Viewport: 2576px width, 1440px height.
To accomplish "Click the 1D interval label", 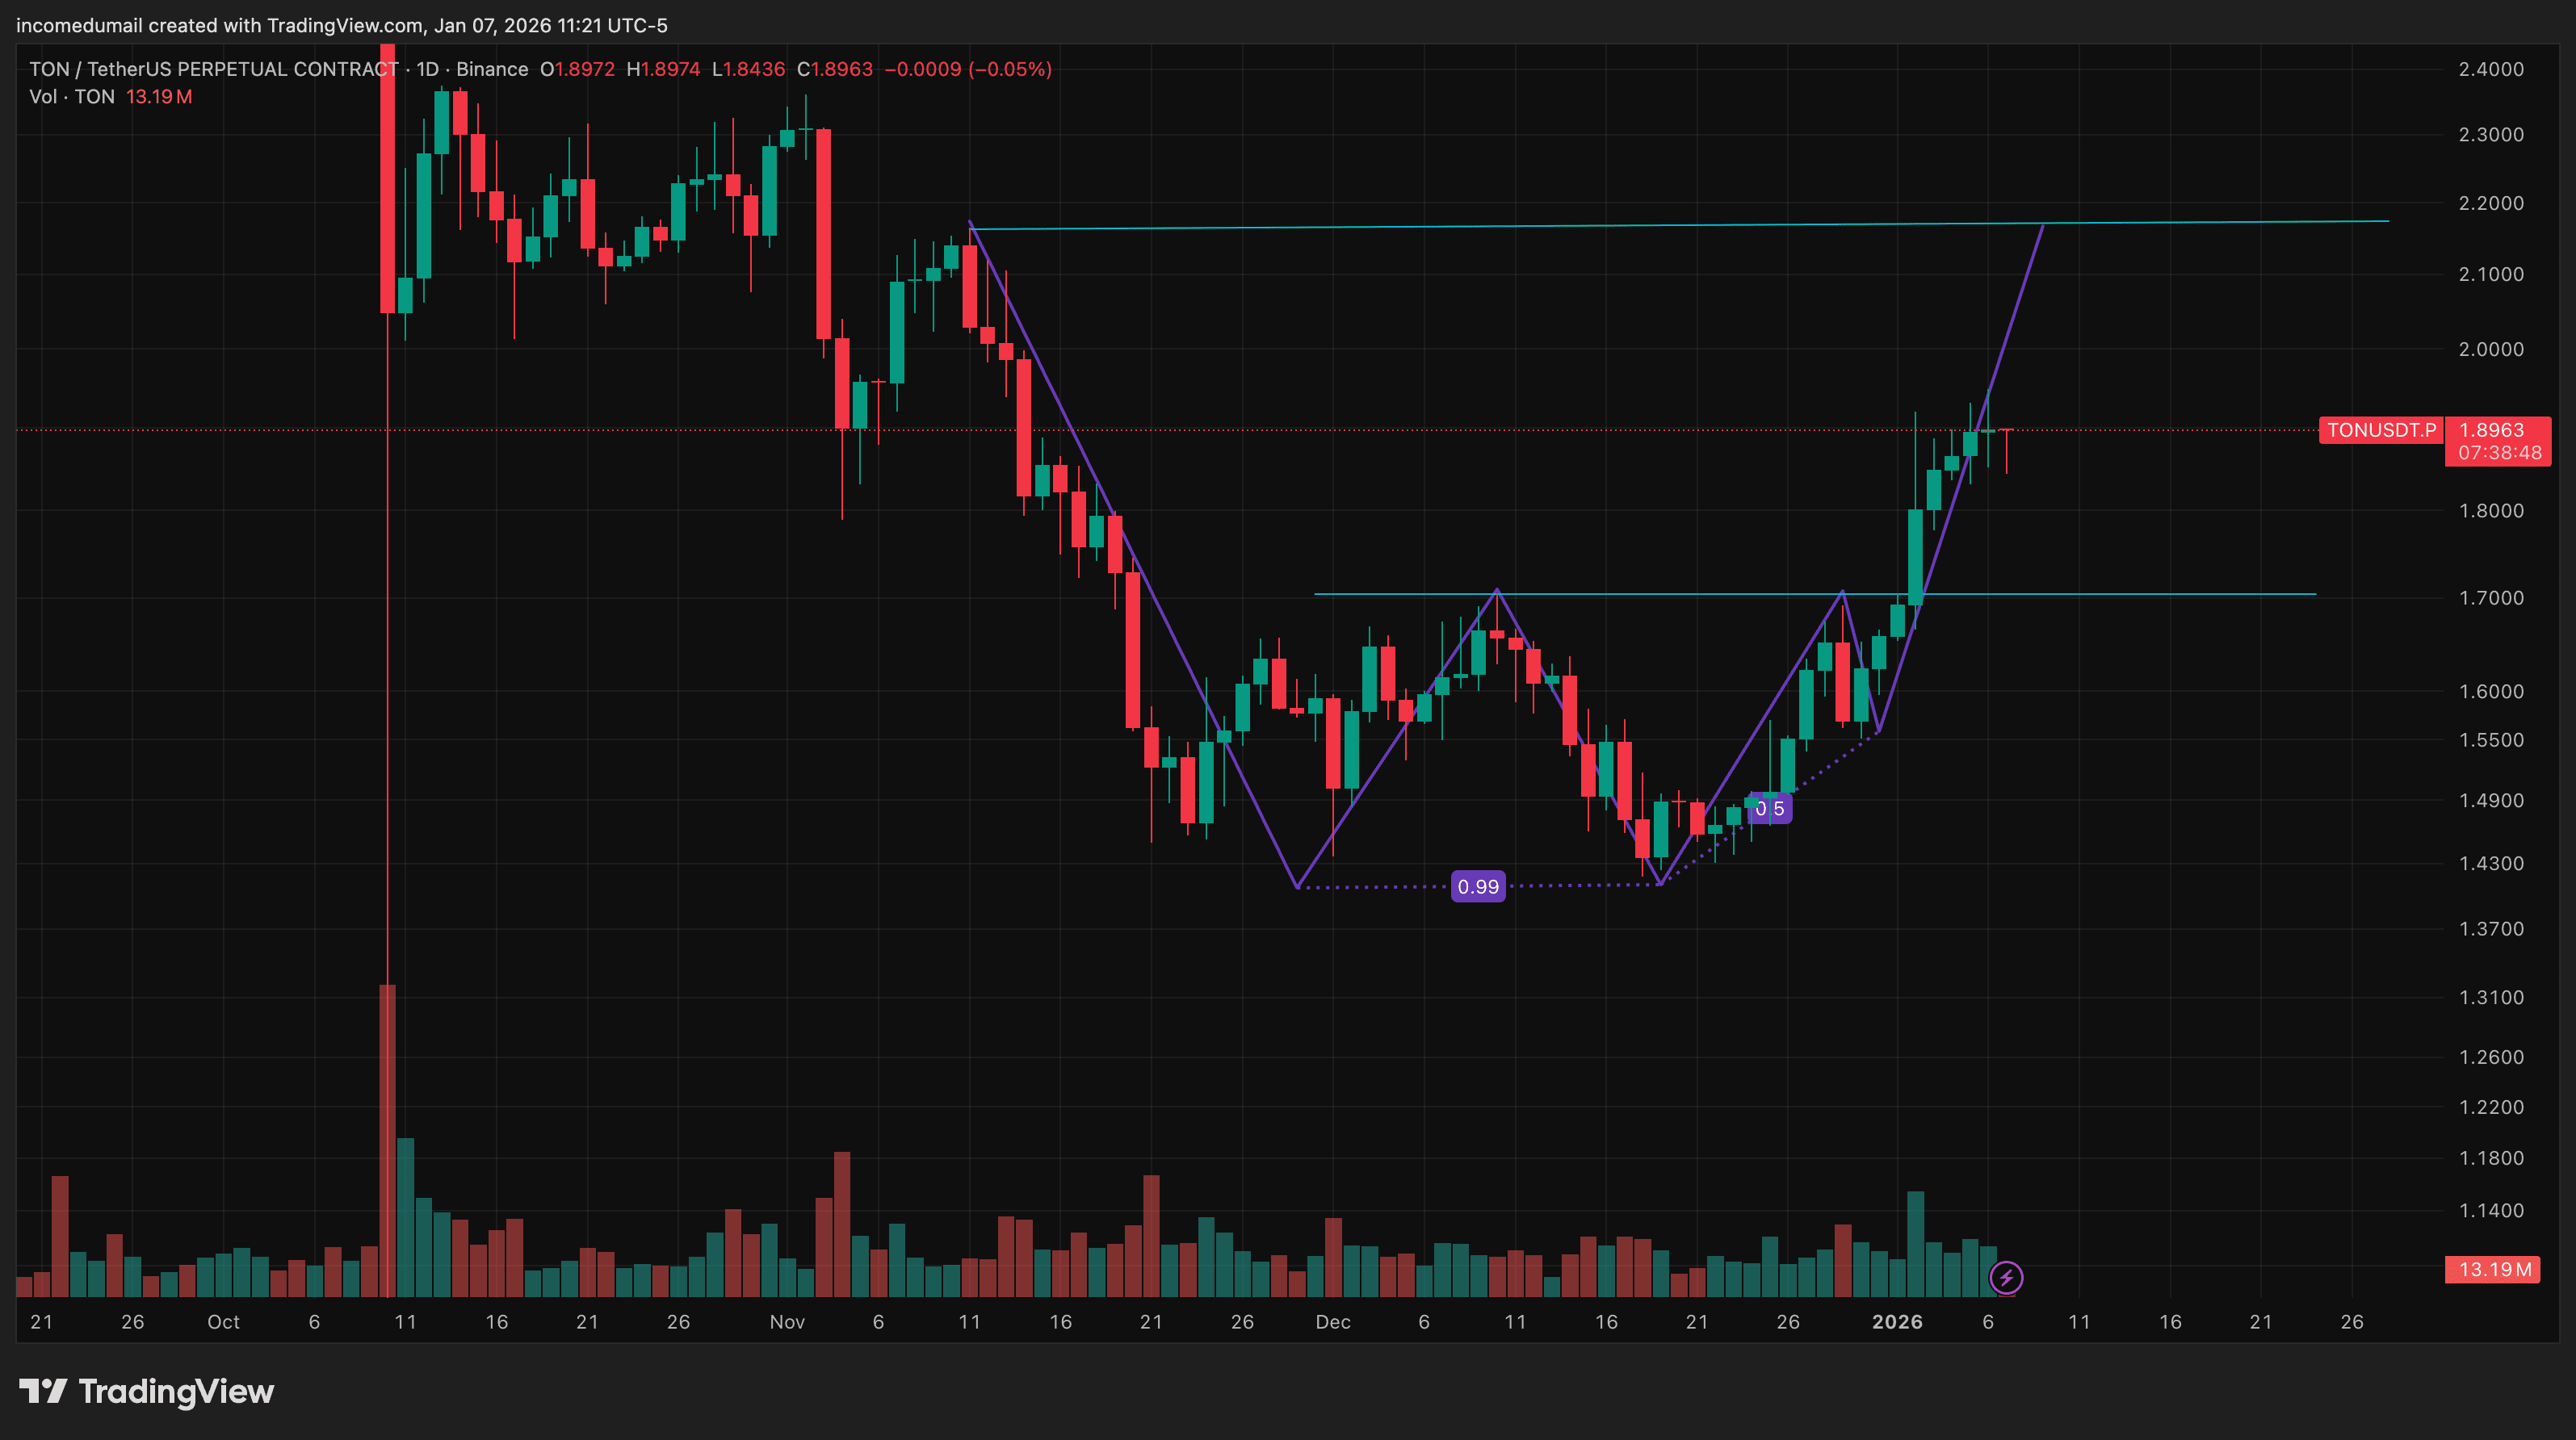I will click(427, 69).
